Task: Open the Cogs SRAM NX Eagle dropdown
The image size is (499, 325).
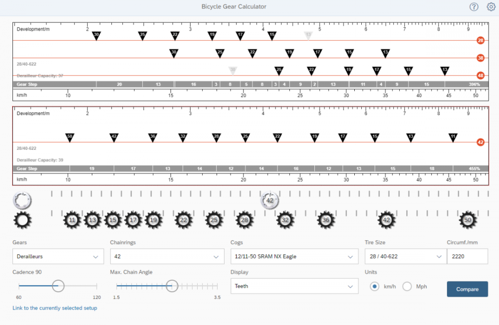Action: (294, 256)
